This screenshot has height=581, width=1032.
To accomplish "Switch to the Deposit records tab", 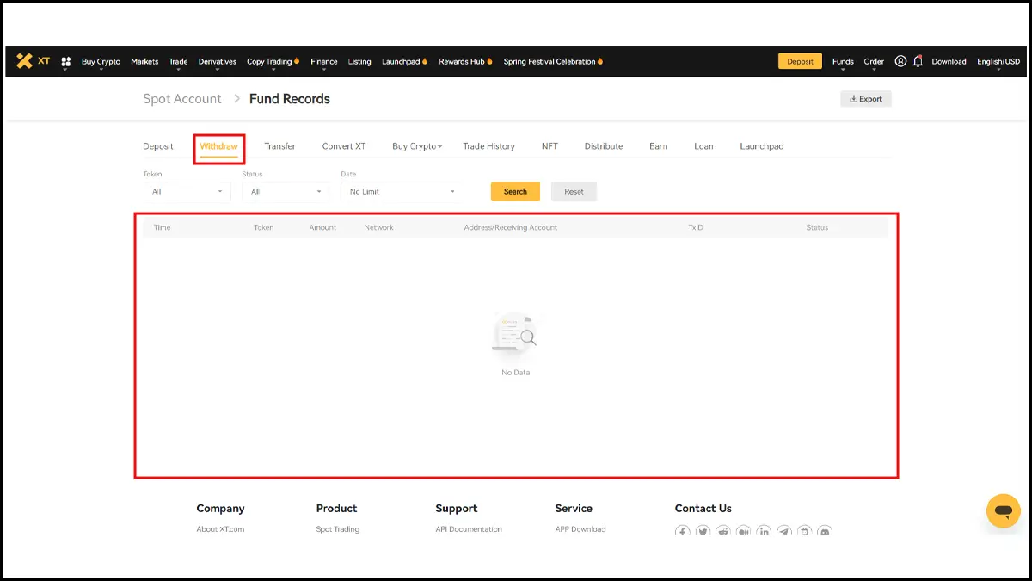I will click(158, 146).
